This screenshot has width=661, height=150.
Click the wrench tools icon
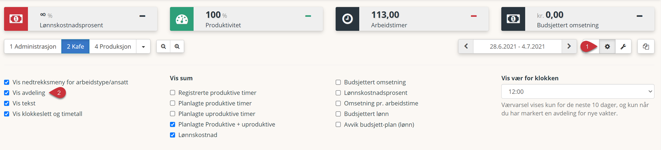(x=623, y=46)
